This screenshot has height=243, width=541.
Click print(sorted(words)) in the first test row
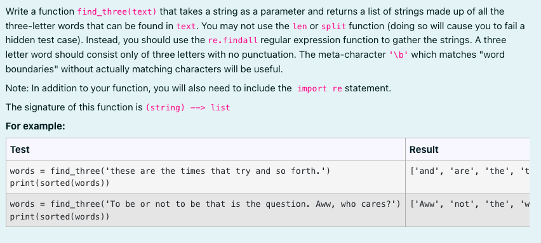point(60,183)
